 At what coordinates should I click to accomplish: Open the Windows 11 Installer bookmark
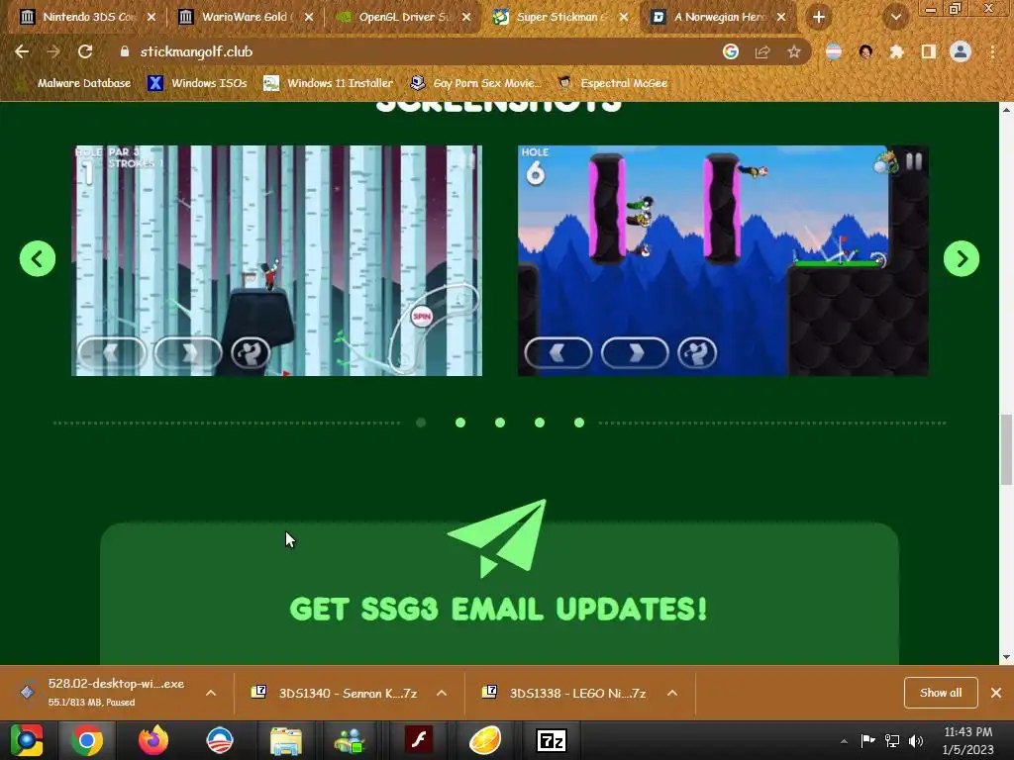click(x=329, y=83)
